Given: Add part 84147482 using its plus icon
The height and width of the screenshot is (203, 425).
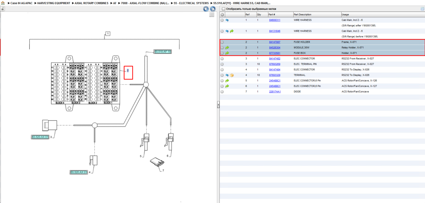Looking at the screenshot, I should 222,58.
